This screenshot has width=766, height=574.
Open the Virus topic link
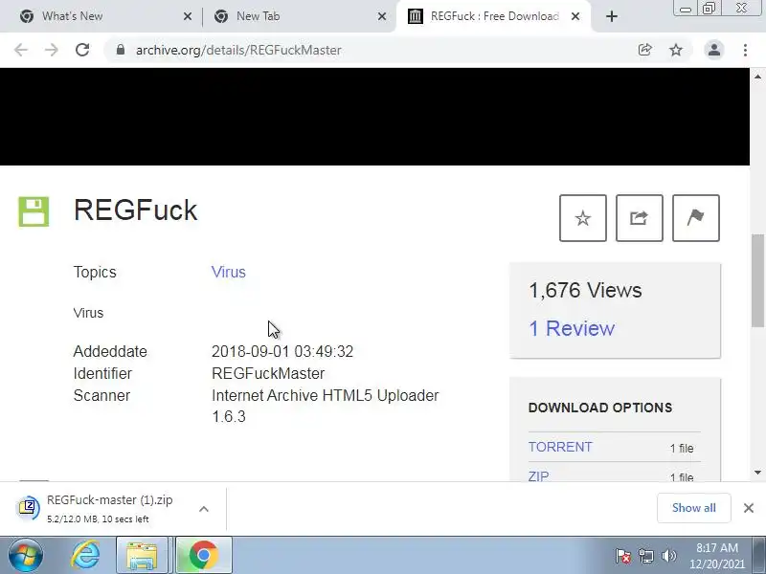click(x=228, y=272)
